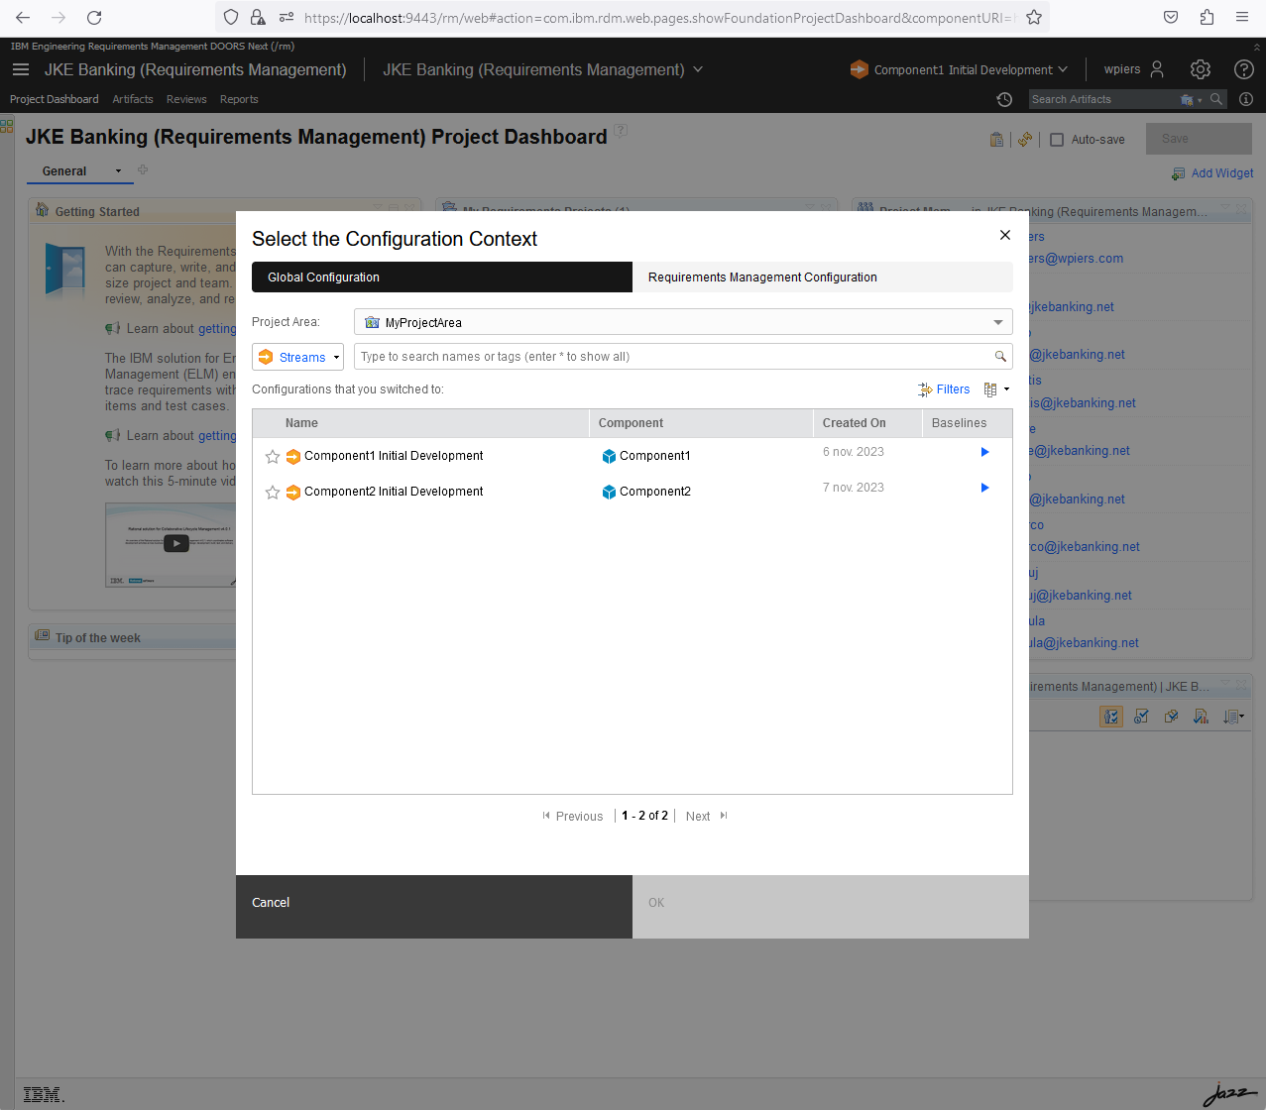Click the dashboard clipboard icon near Auto-save

[996, 140]
